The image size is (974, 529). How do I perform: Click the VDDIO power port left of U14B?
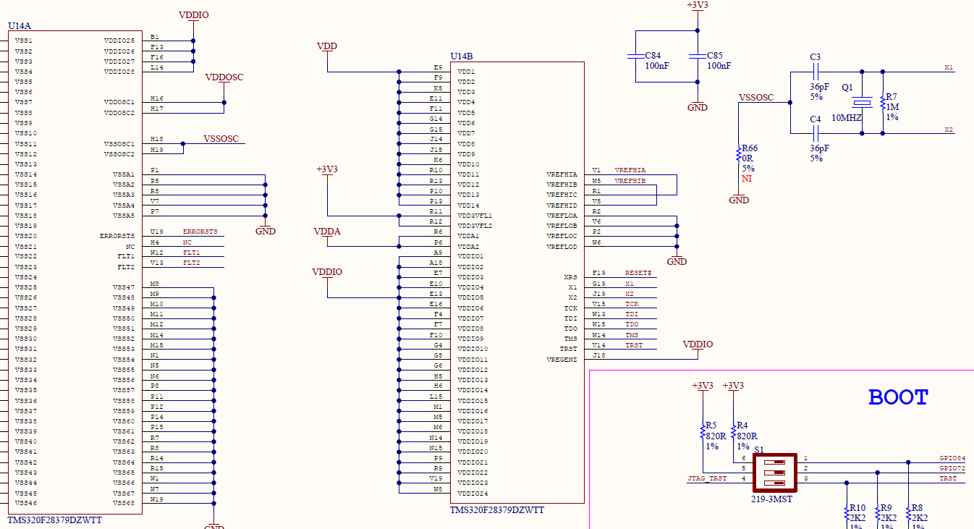click(327, 274)
